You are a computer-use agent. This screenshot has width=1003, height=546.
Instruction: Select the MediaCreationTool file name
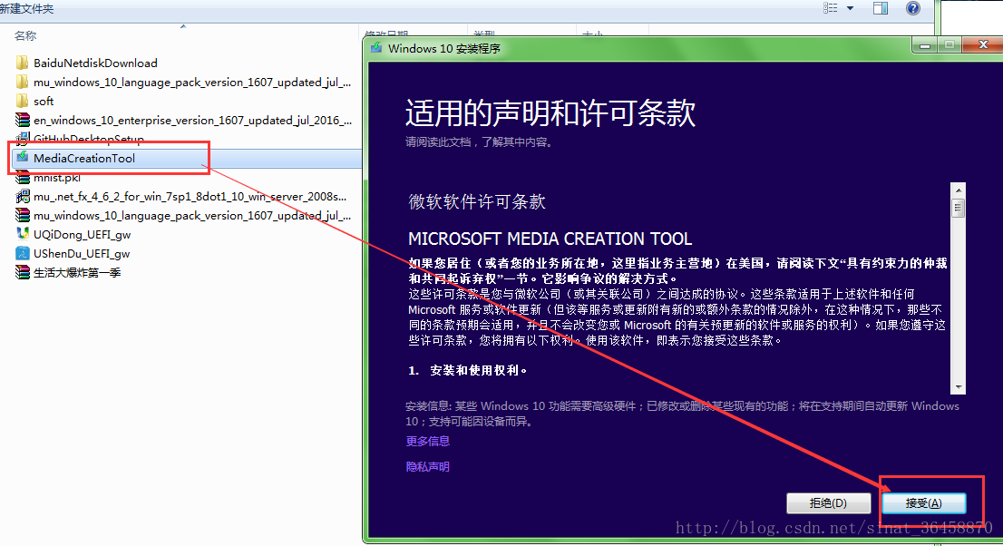84,158
